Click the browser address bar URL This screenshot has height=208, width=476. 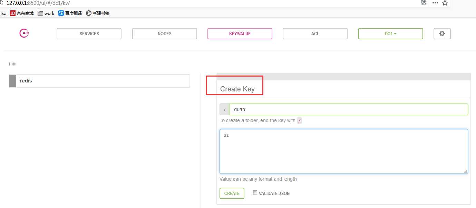38,3
